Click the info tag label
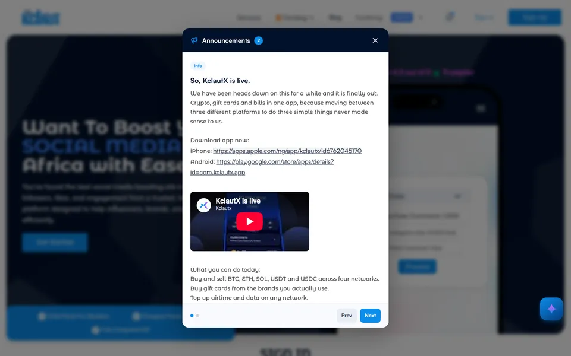 (197, 66)
